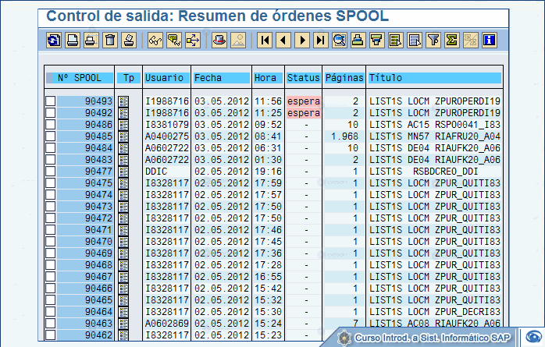Click the greyed subtotals icon
Viewport: 545px width, 347px height.
click(471, 41)
